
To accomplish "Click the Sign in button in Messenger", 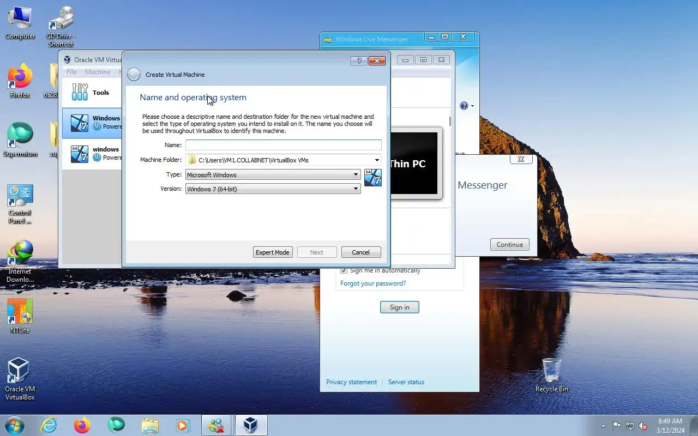I will [x=400, y=307].
